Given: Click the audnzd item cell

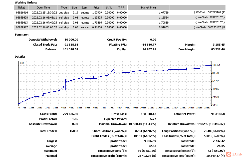Looking at the screenshot, I should click(85, 13).
